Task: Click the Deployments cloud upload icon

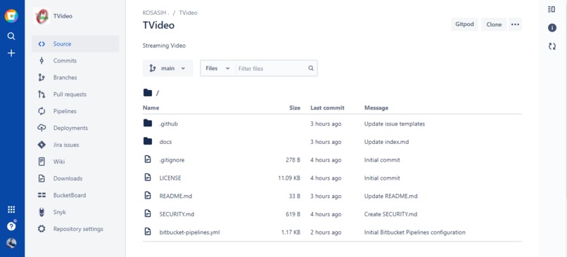Action: click(42, 128)
